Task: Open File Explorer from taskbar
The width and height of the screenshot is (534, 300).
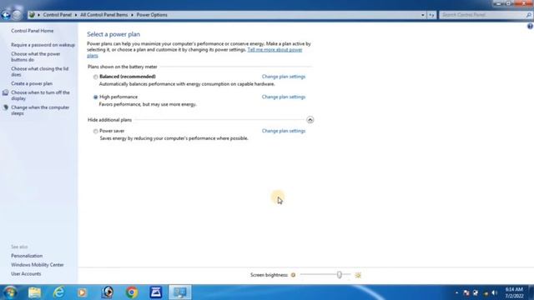Action: tap(34, 292)
